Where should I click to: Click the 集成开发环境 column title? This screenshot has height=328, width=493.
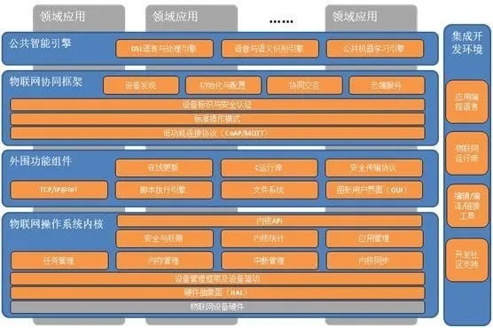pos(467,43)
